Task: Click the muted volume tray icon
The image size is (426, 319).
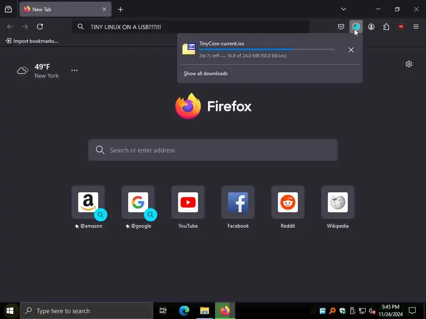Action: [372, 311]
